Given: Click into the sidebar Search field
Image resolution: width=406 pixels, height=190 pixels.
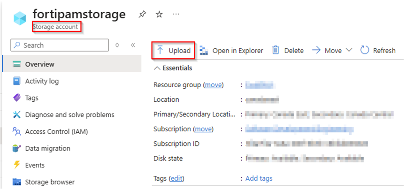Looking at the screenshot, I should (60, 46).
